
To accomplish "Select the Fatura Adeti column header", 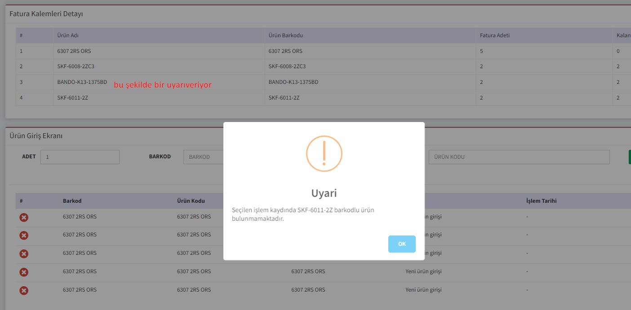I will pyautogui.click(x=495, y=35).
